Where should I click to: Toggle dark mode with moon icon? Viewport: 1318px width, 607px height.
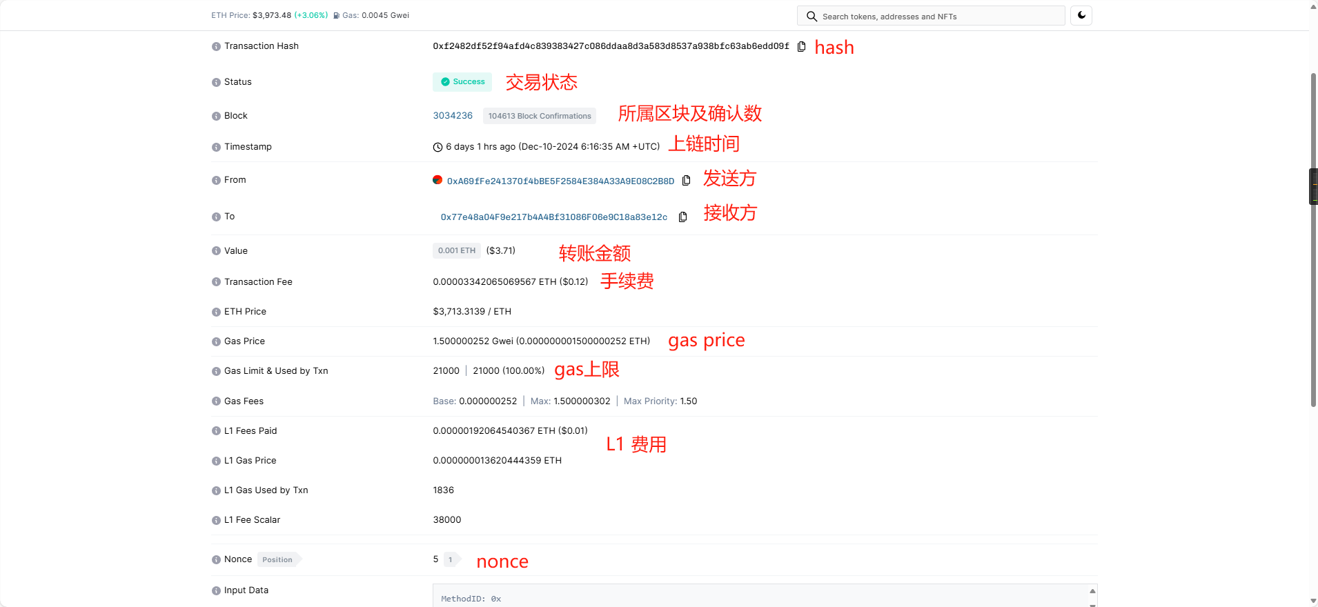[1081, 15]
